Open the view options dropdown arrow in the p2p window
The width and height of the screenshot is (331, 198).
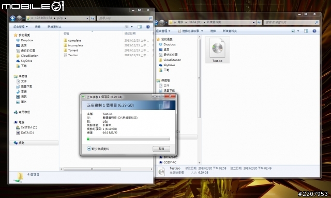coord(132,27)
